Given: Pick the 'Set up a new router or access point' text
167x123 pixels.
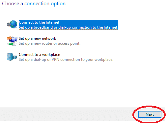Looking at the screenshot, I should [x=49, y=43].
